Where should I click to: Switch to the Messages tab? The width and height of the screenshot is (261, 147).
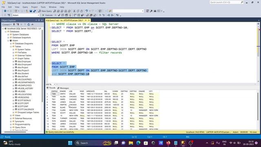click(x=63, y=88)
